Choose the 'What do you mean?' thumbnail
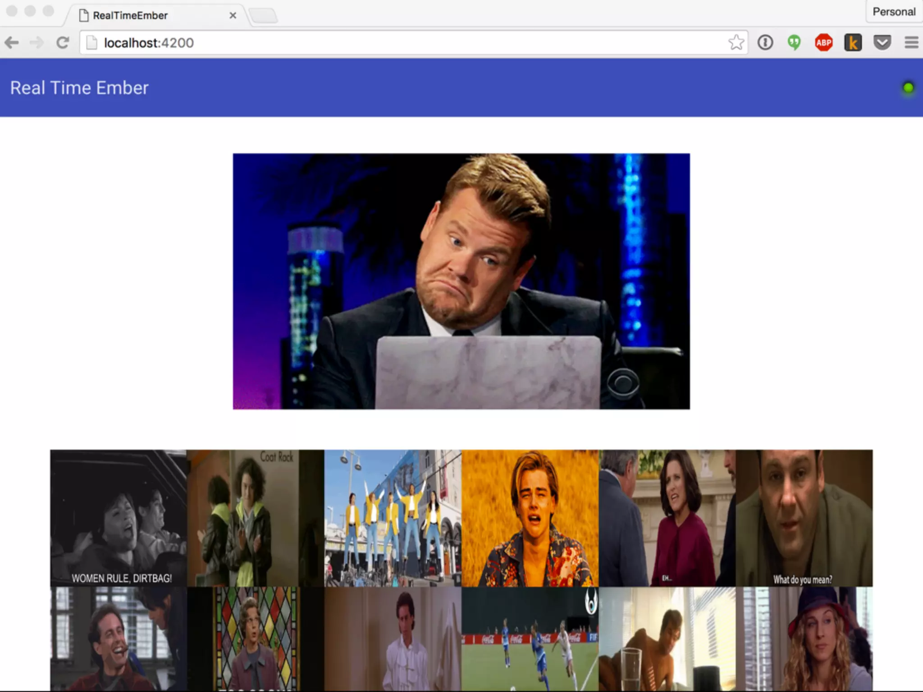The image size is (923, 692). [x=804, y=518]
